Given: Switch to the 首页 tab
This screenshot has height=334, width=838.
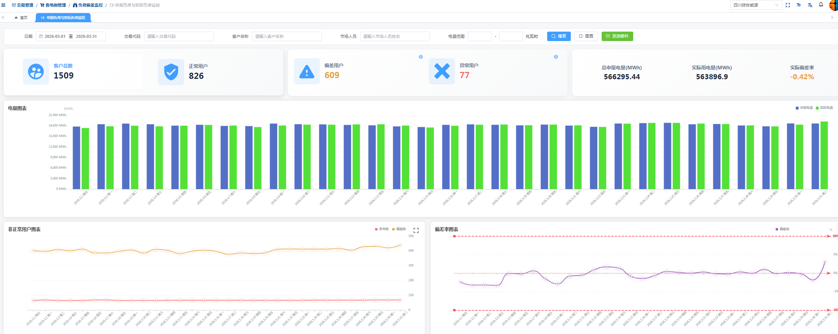Looking at the screenshot, I should [x=21, y=18].
